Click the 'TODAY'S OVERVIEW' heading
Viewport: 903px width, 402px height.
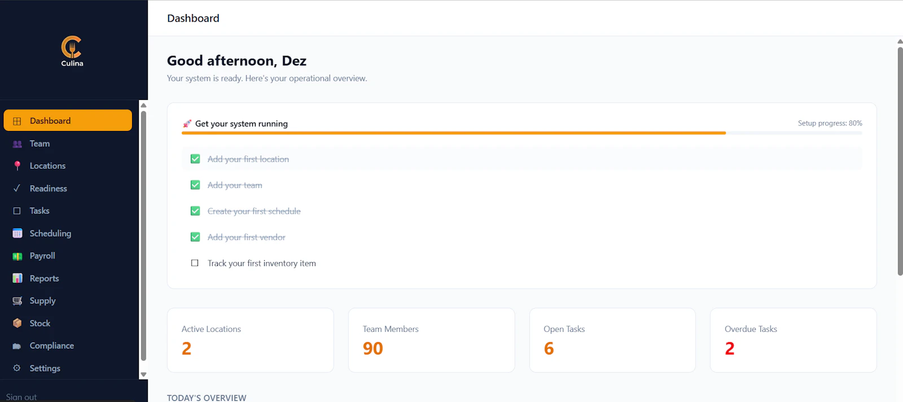click(207, 398)
